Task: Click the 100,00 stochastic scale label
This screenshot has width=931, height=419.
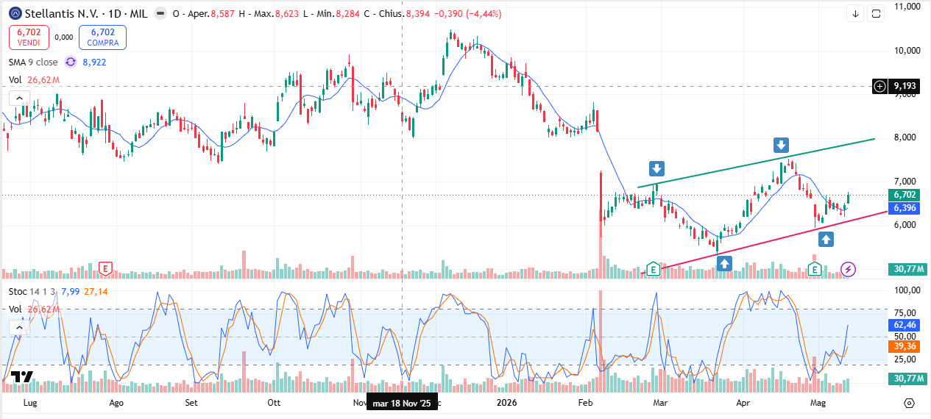Action: 907,290
